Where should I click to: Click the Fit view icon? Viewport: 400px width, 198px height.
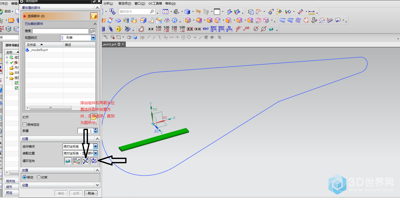pos(165,12)
